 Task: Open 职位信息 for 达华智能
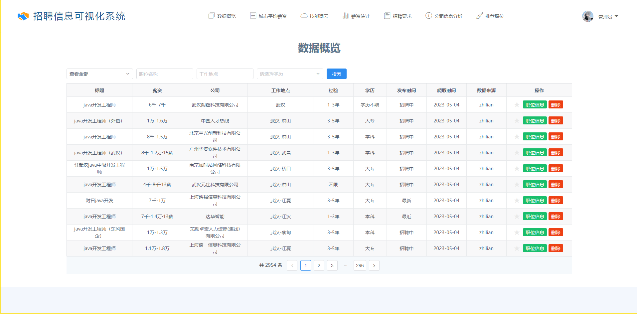(535, 217)
